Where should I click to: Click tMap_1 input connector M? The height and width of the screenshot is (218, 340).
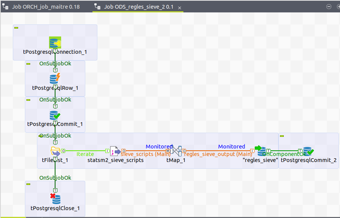pyautogui.click(x=168, y=151)
